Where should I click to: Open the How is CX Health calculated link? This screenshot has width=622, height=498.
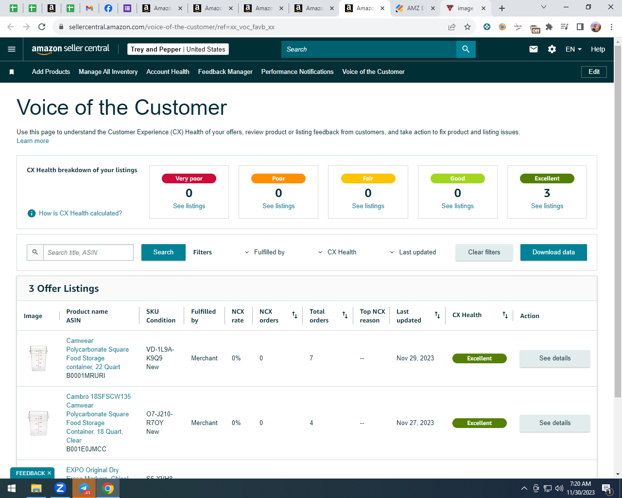coord(81,213)
